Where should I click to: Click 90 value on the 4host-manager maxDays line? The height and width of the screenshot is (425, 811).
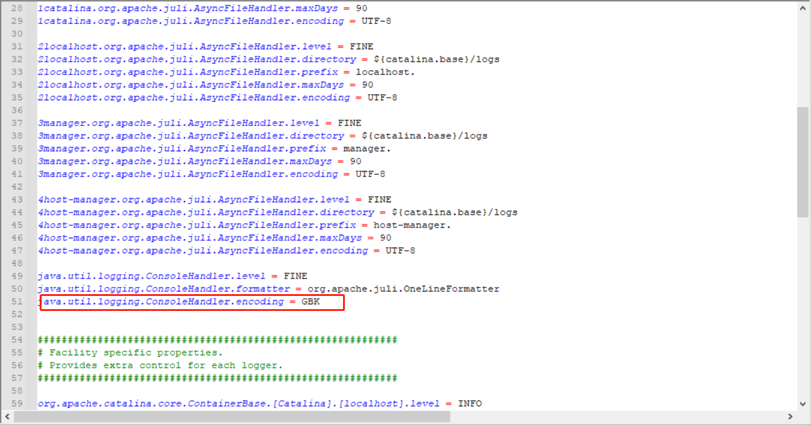[x=386, y=238]
